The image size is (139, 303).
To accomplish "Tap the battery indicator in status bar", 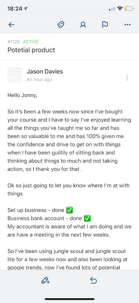I will coord(129,8).
